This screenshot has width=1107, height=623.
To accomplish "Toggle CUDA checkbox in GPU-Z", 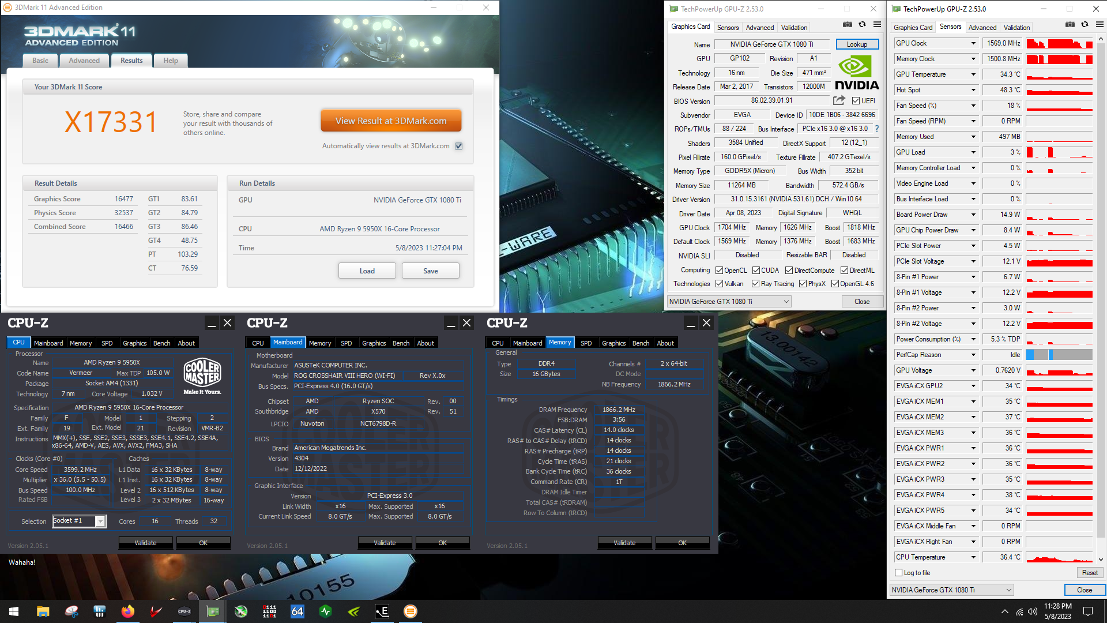I will pyautogui.click(x=756, y=271).
